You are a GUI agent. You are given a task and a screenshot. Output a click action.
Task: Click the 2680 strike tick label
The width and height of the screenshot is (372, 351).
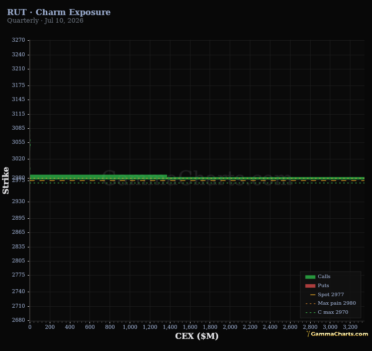coord(18,320)
